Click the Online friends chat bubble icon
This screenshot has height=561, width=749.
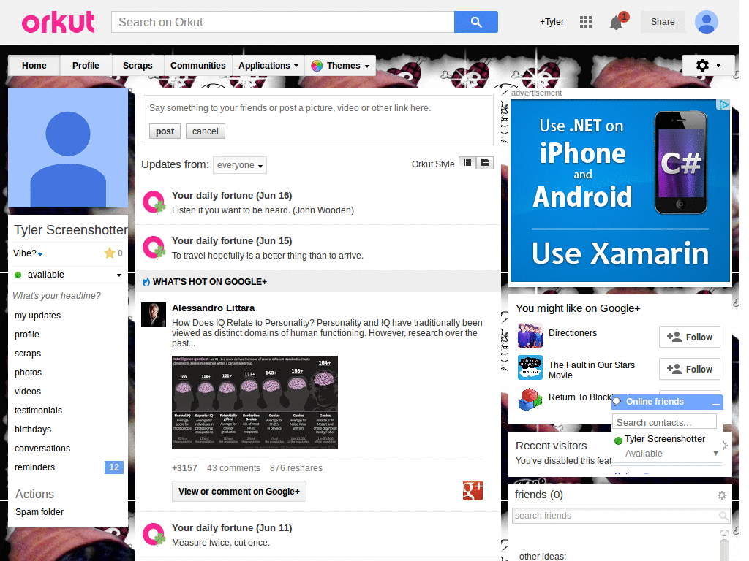coord(617,402)
